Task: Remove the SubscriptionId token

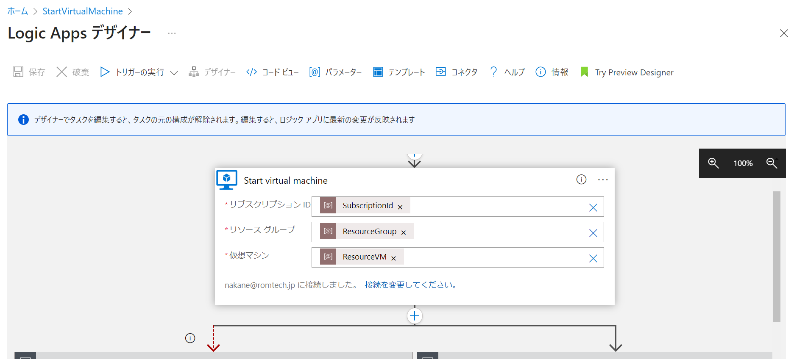Action: coord(400,207)
